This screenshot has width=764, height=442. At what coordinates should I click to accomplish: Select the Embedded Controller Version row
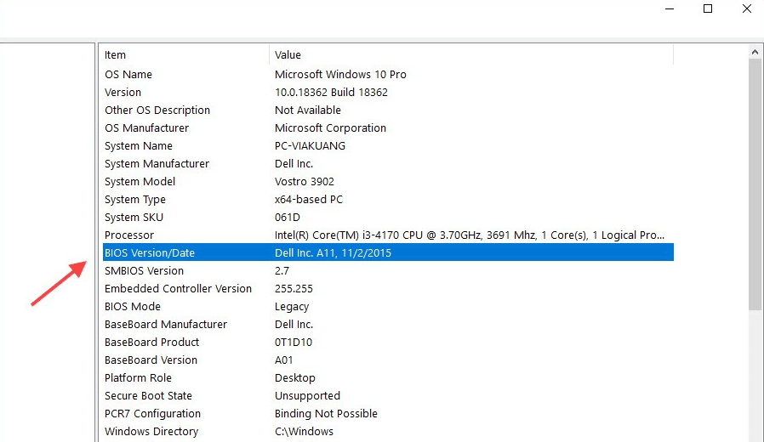388,289
